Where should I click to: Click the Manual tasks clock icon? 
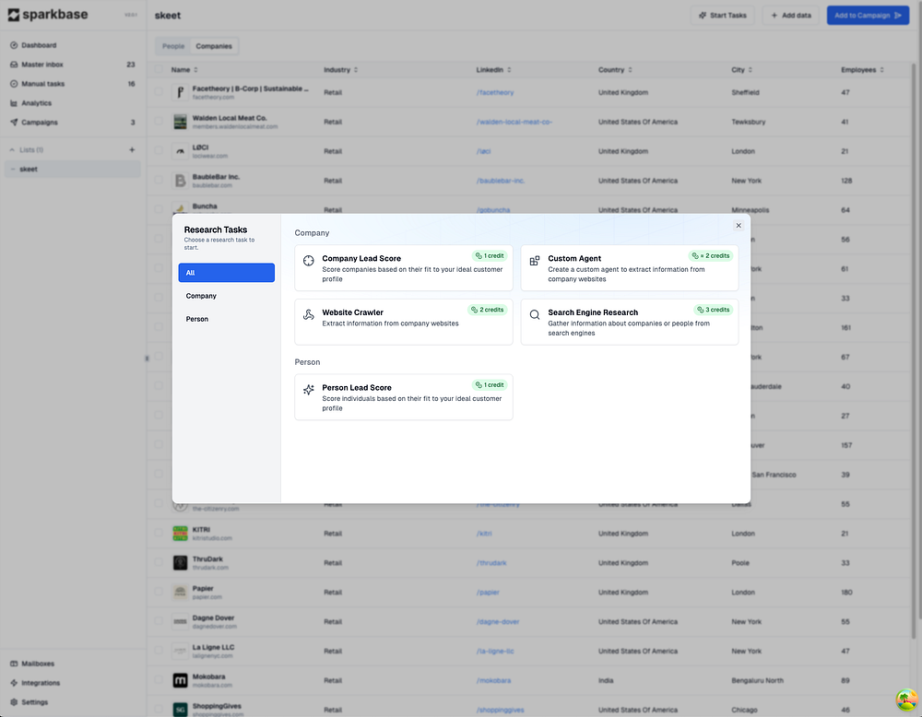(14, 84)
